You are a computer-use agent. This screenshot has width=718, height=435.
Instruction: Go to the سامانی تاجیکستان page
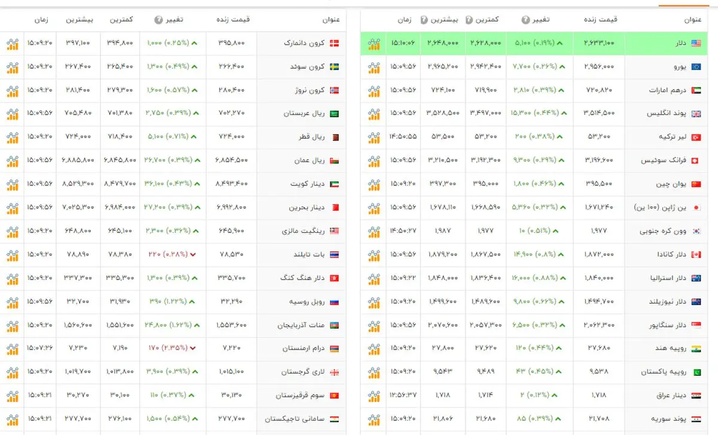click(296, 418)
